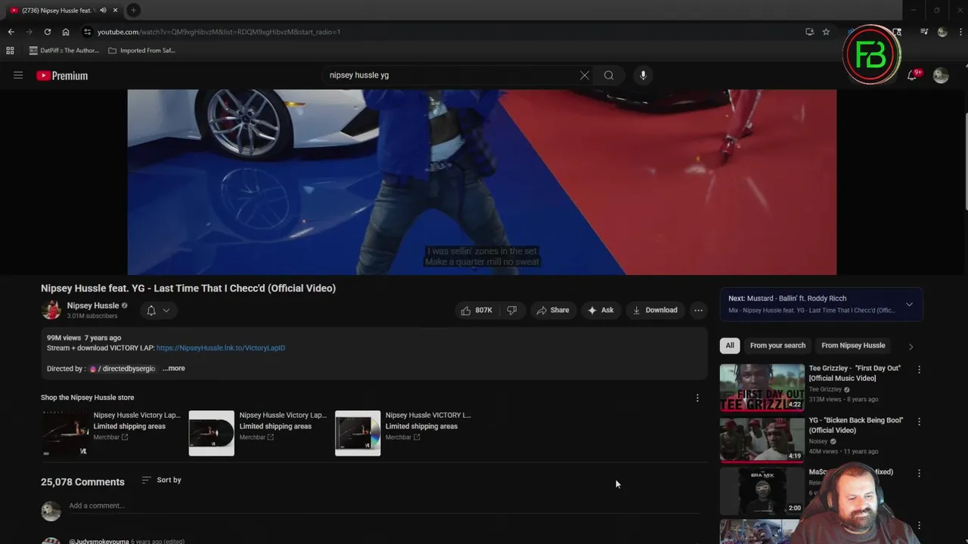The height and width of the screenshot is (544, 968).
Task: Open options for Shop the Nipsey Hussle store
Action: 697,398
